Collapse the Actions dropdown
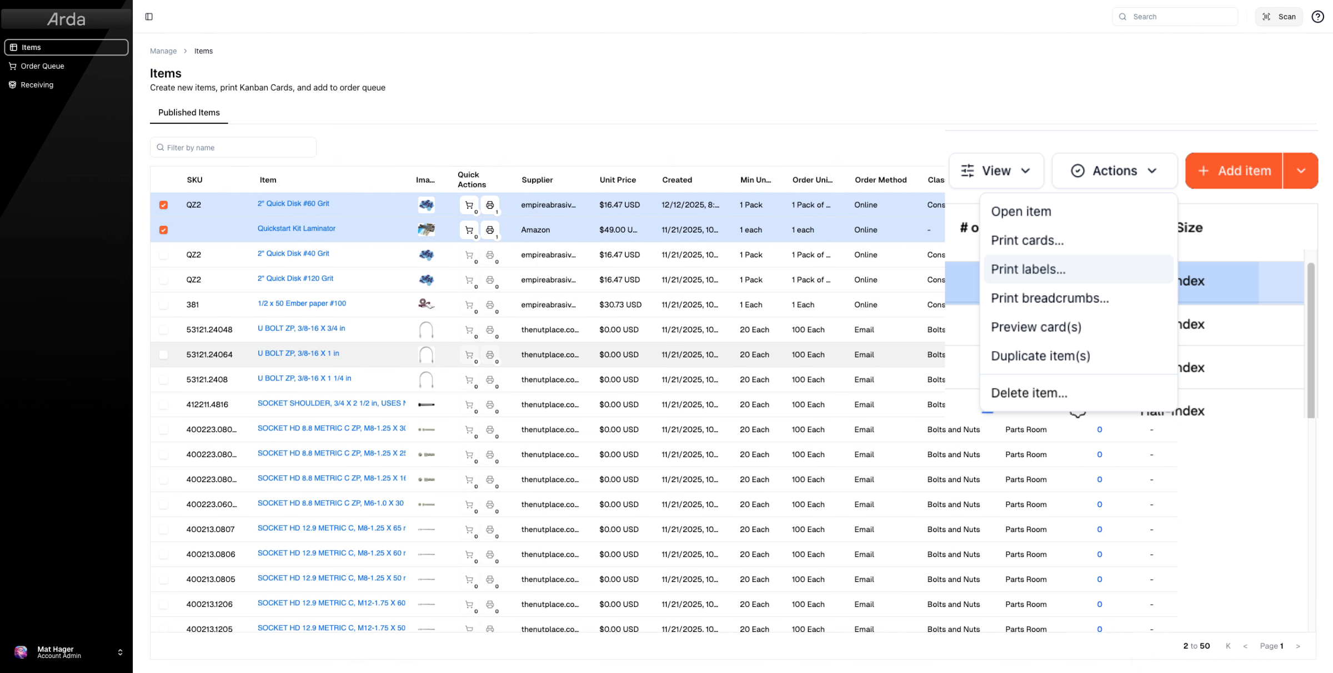The image size is (1333, 673). coord(1115,171)
